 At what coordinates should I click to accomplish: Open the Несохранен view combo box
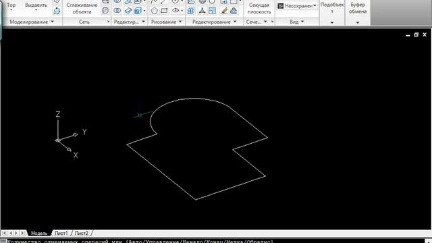297,6
